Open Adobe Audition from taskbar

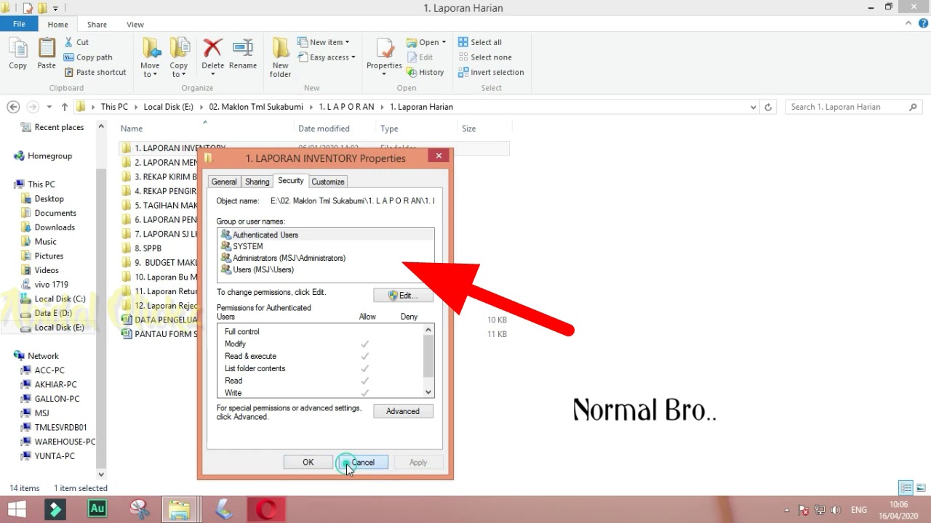(x=97, y=508)
